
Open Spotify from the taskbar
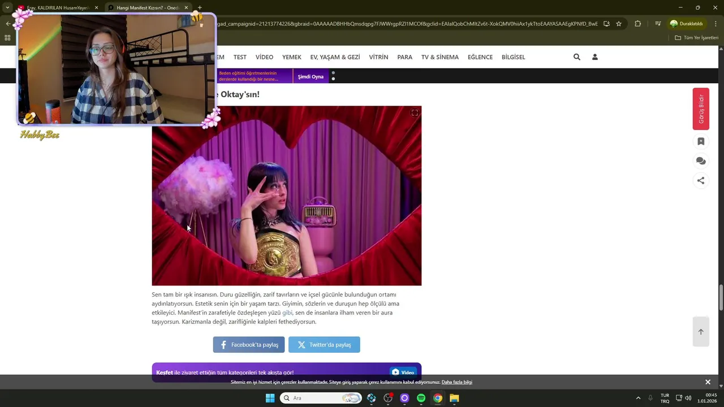[421, 398]
